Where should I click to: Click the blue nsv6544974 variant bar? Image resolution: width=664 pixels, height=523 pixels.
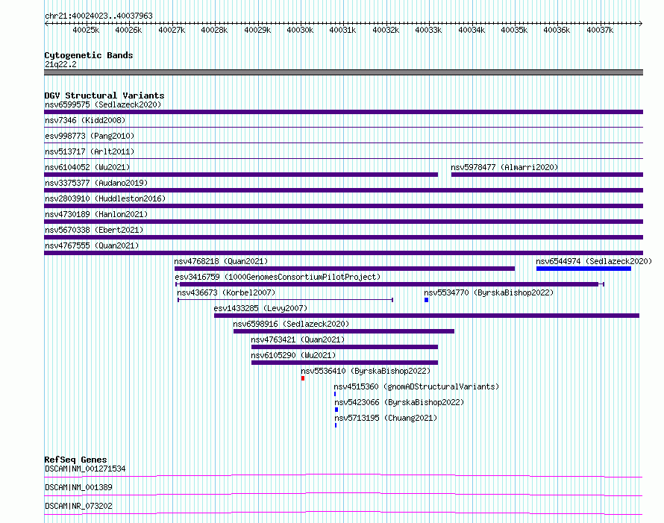[583, 269]
